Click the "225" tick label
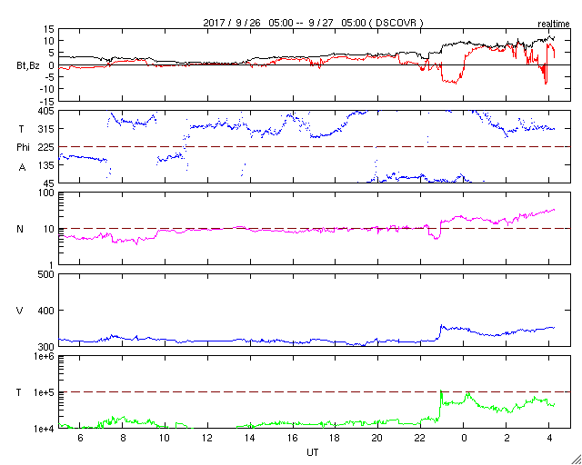This screenshot has height=465, width=582. tap(46, 147)
